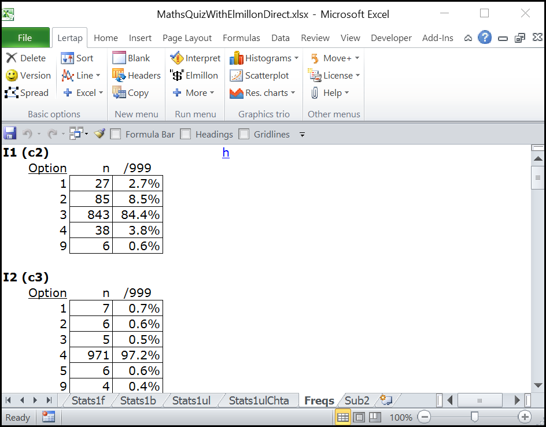Switch to the Sub2 sheet tab
Image resolution: width=546 pixels, height=427 pixels.
coord(357,400)
